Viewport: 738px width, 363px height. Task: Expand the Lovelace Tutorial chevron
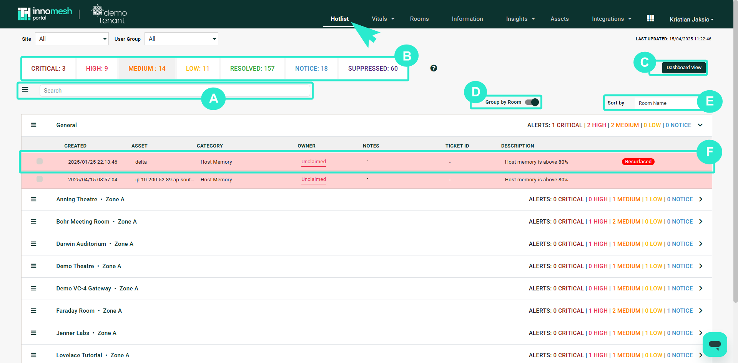coord(701,355)
